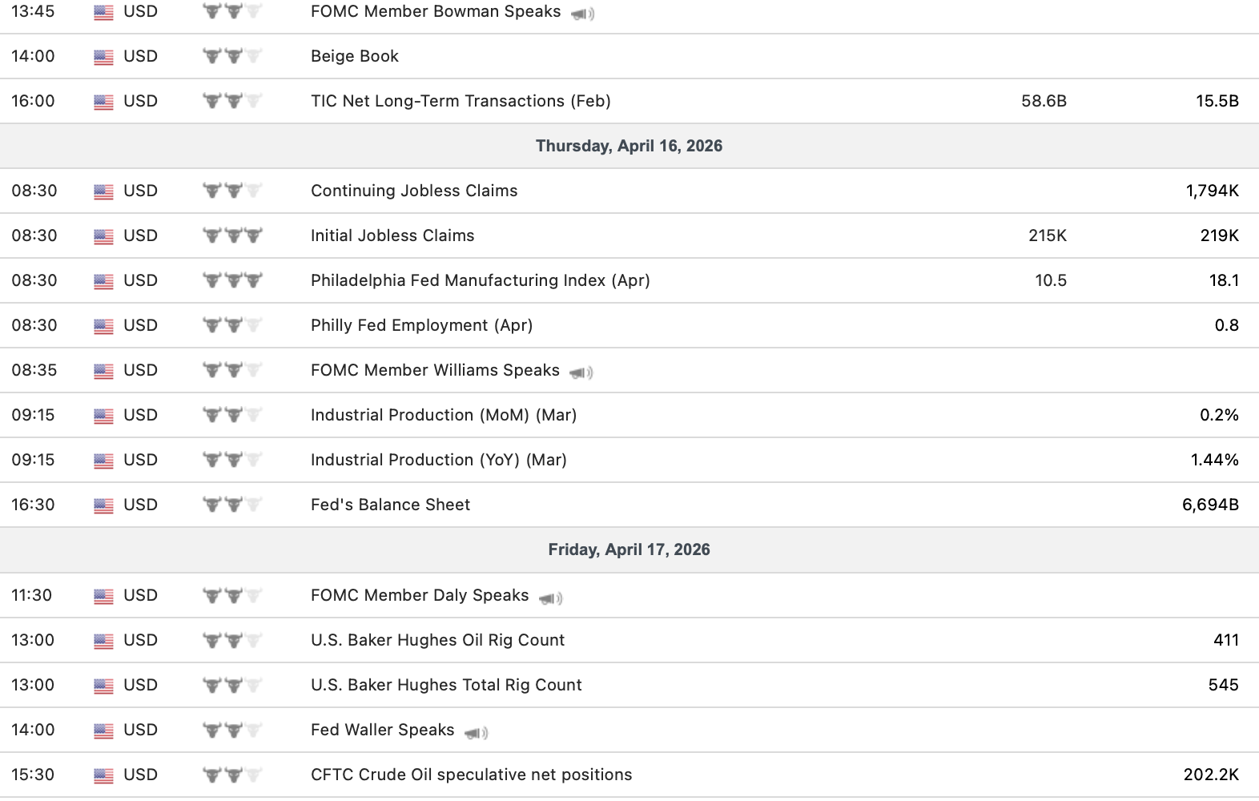The image size is (1259, 801).
Task: Click speech icon next to Bowman Speaks
Action: (x=582, y=14)
